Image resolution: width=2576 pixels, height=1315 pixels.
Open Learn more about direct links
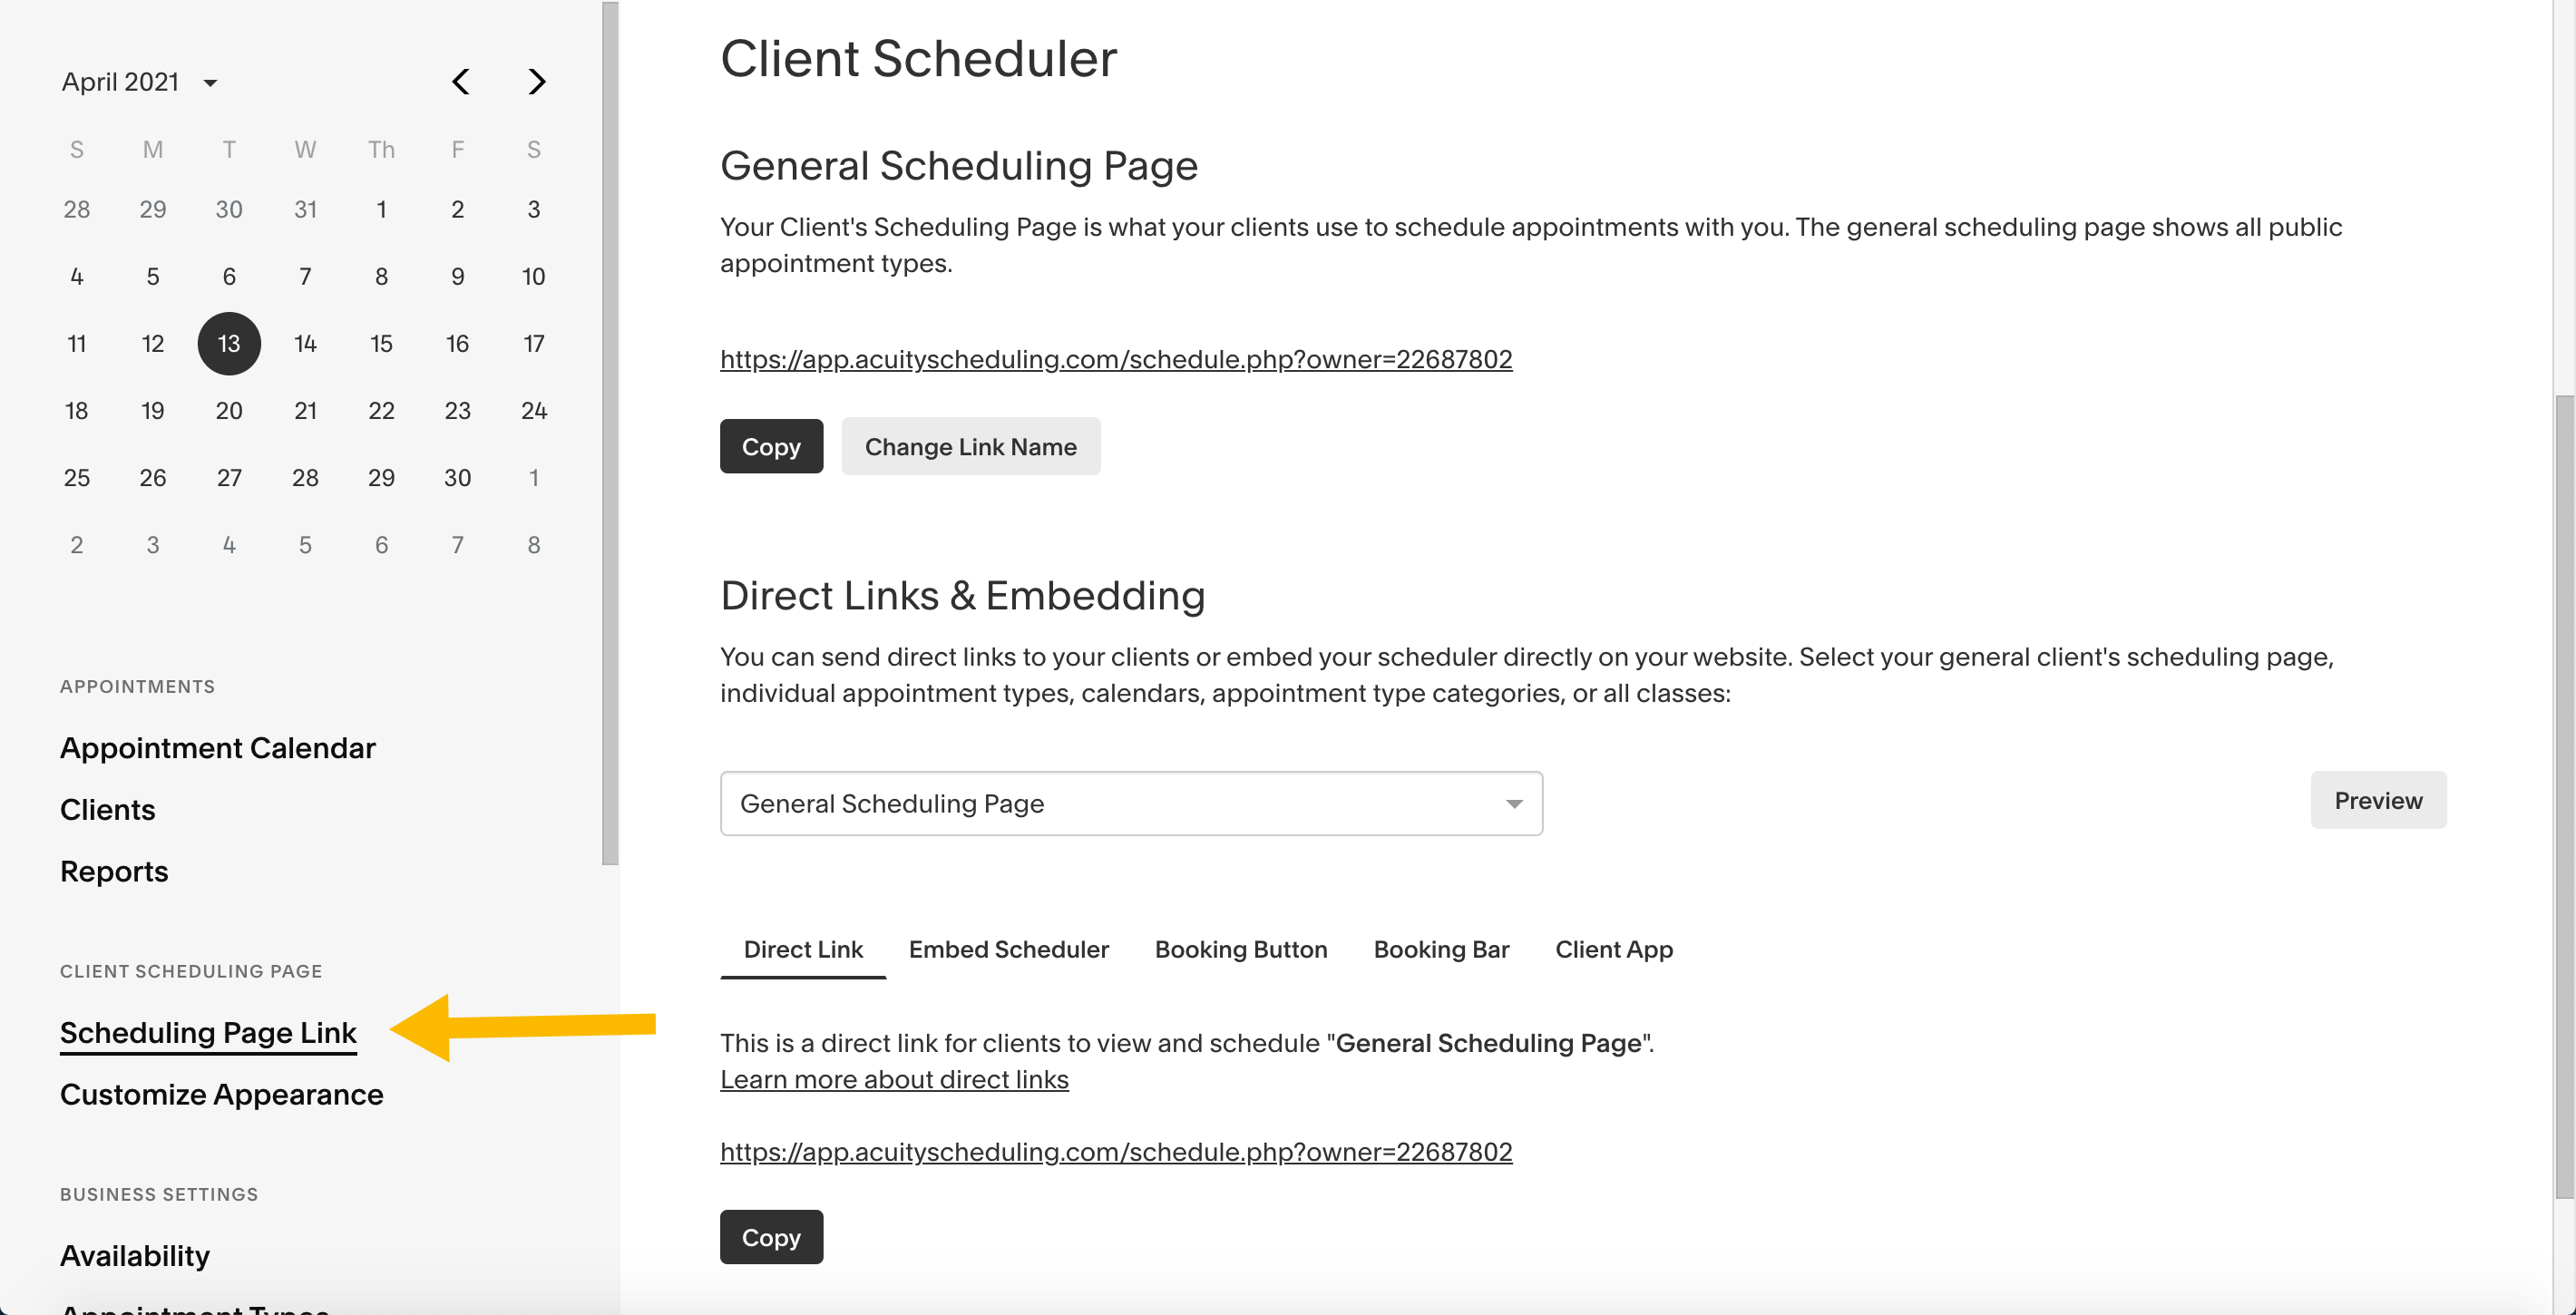pyautogui.click(x=894, y=1079)
